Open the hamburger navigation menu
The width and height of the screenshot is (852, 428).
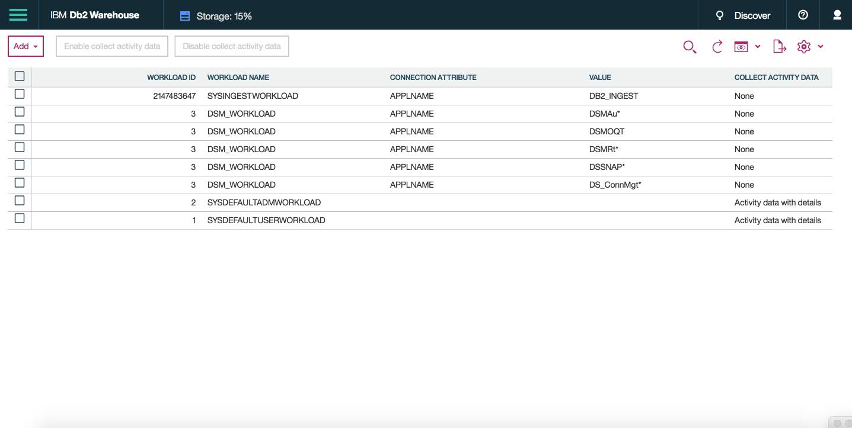pos(18,15)
